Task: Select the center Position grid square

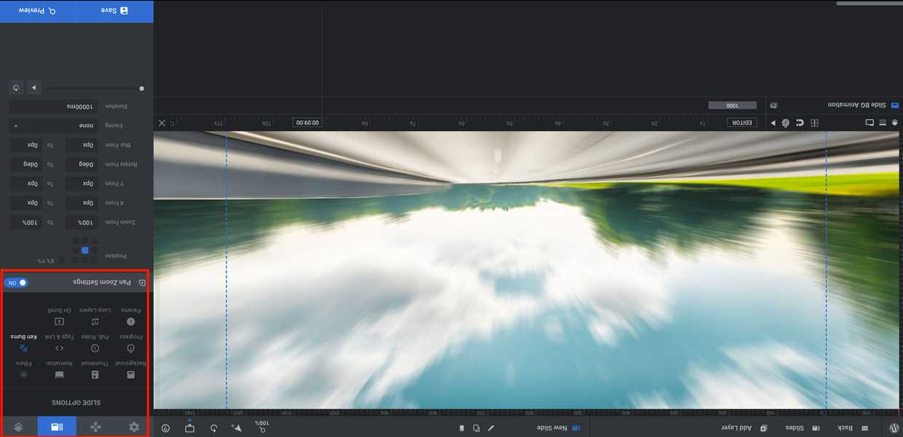Action: click(84, 250)
